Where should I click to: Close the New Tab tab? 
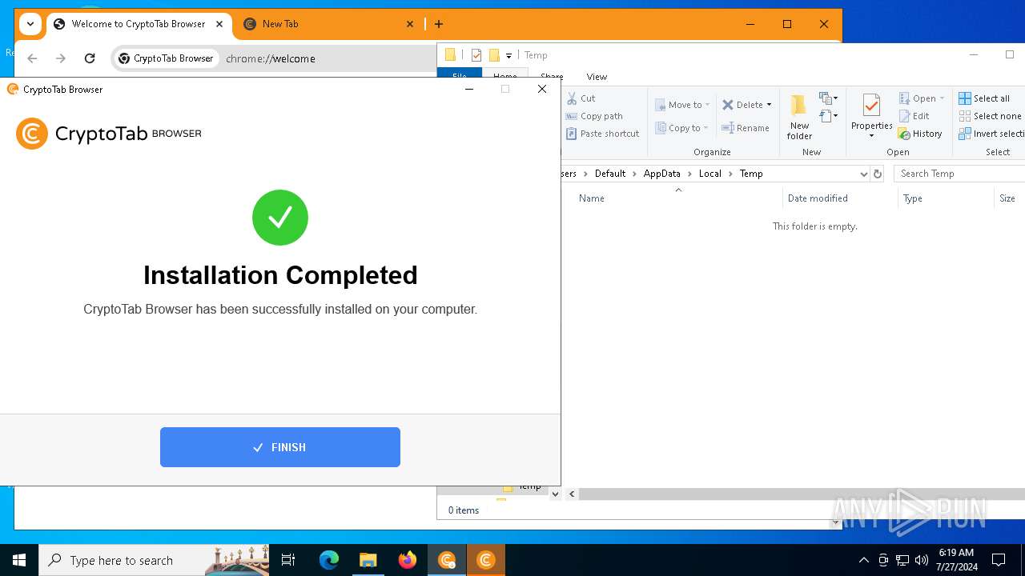(410, 24)
